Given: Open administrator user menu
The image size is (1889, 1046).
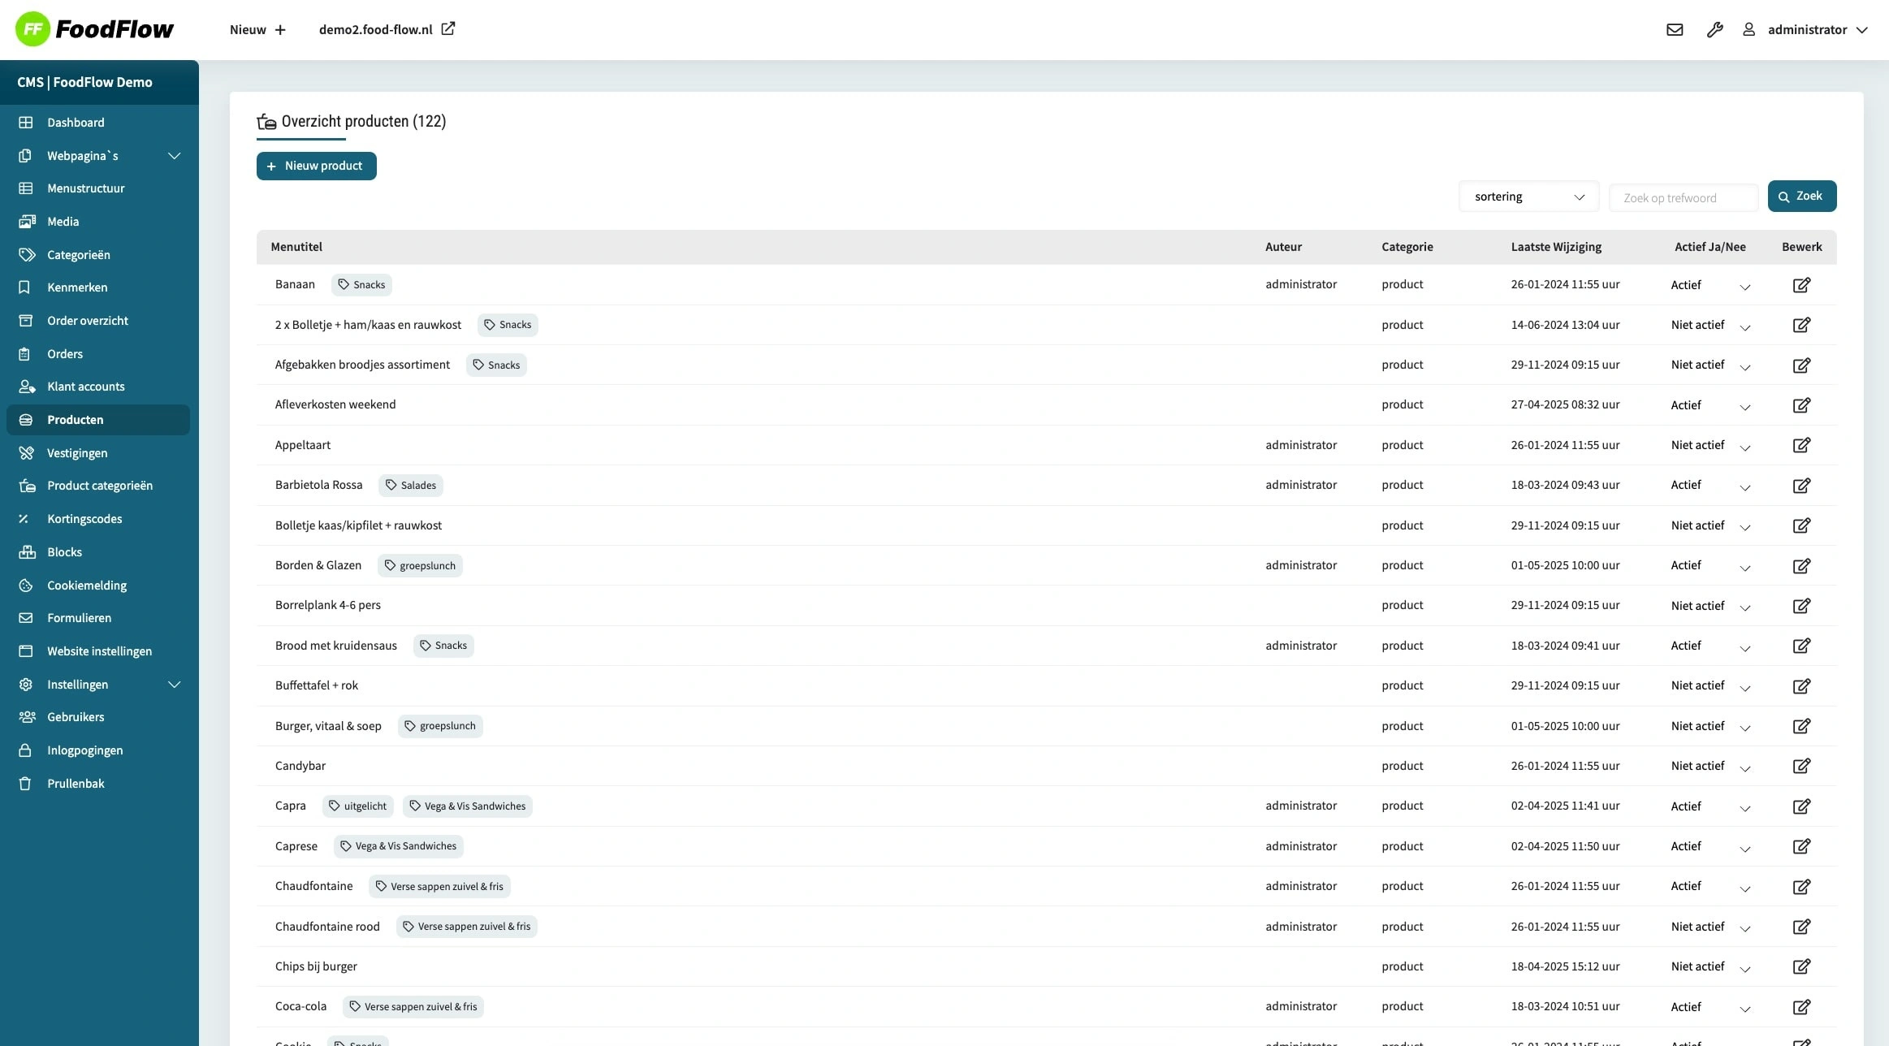Looking at the screenshot, I should (x=1806, y=30).
